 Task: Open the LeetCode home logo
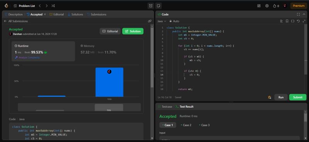coord(6,6)
